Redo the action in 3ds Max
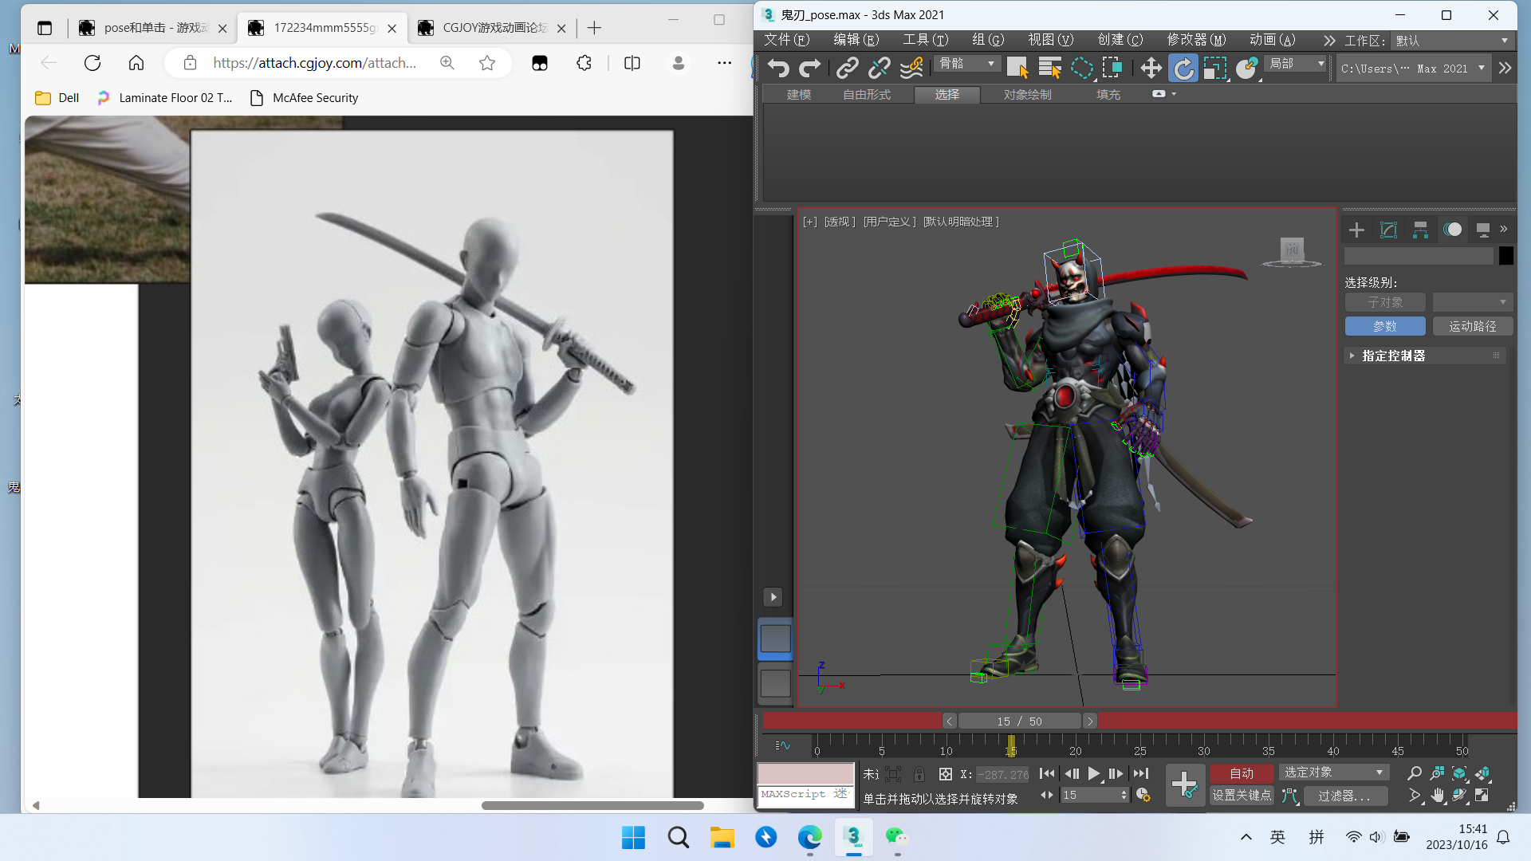The width and height of the screenshot is (1531, 861). [x=809, y=69]
